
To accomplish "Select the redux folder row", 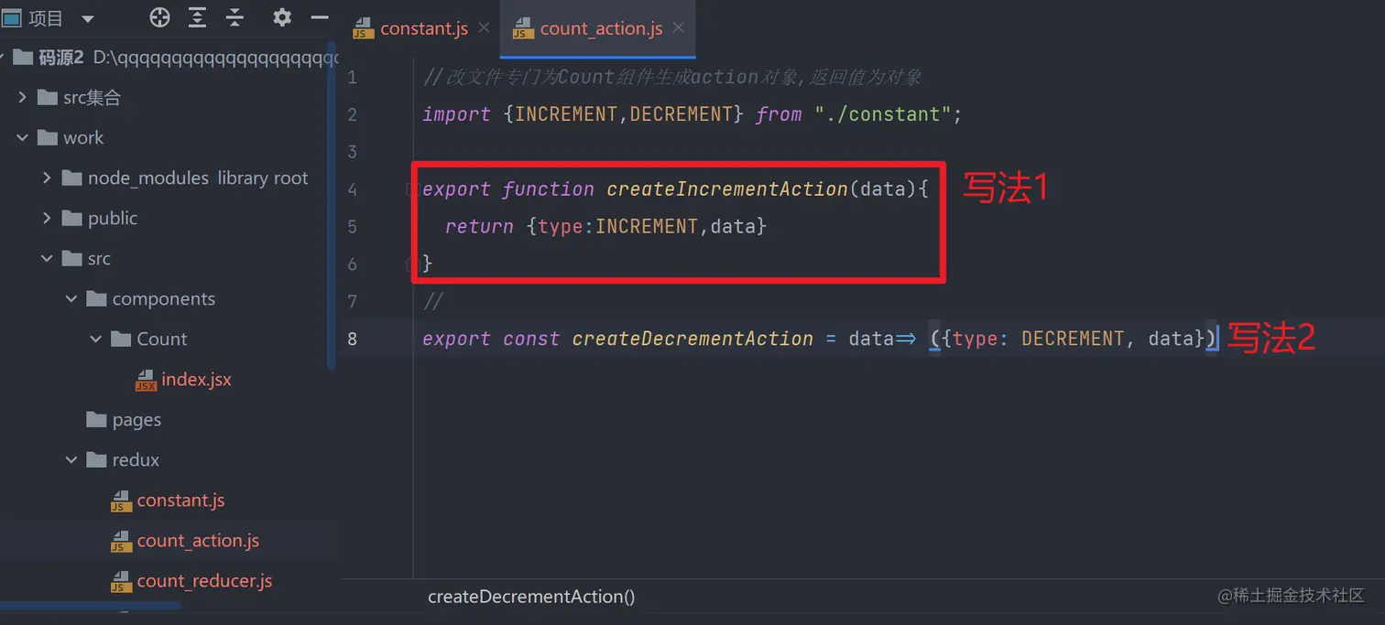I will pyautogui.click(x=169, y=459).
